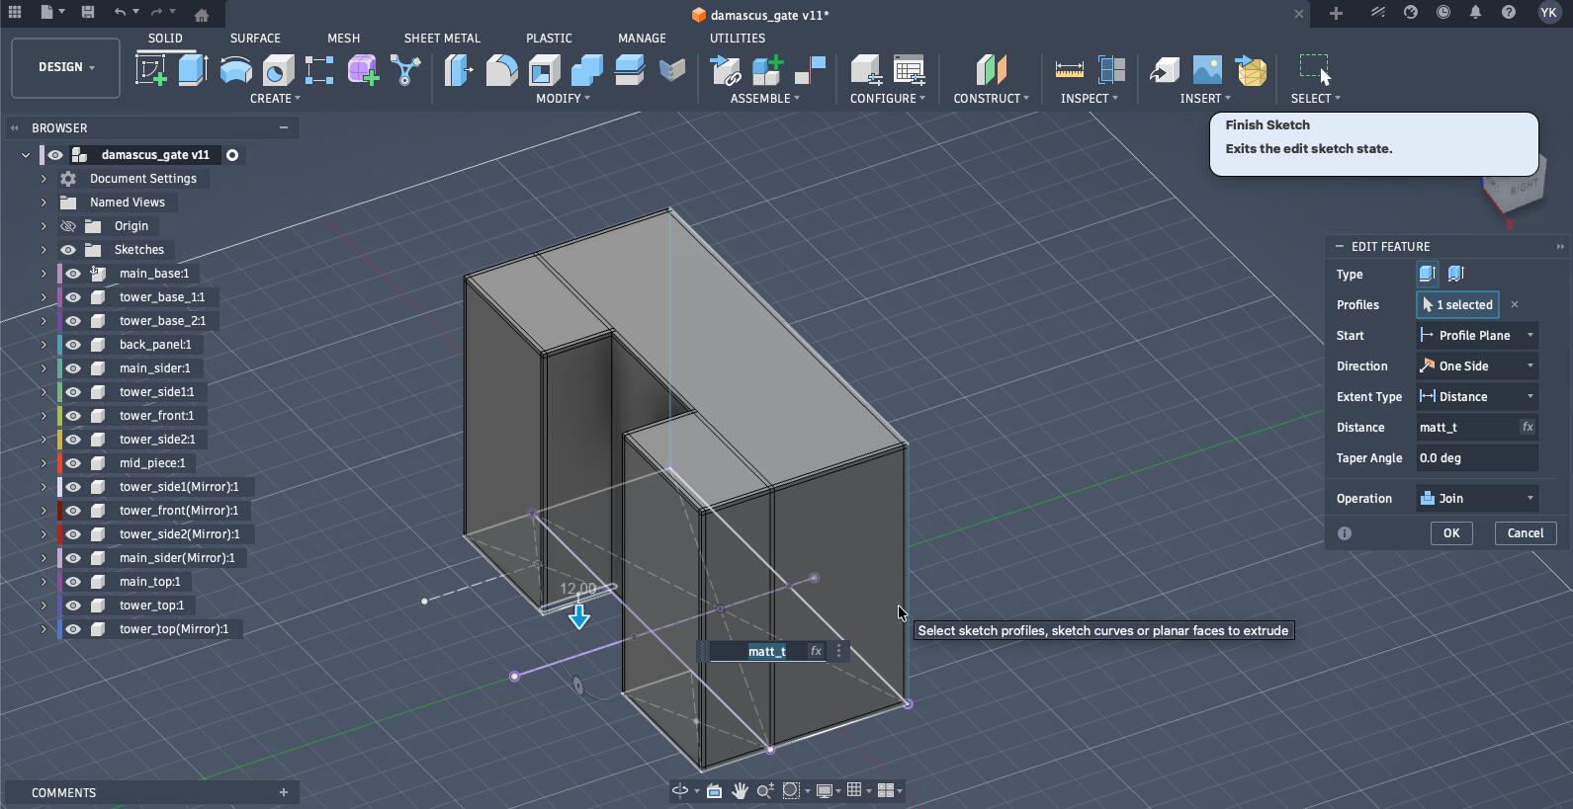Open the Operation Join dropdown
This screenshot has height=809, width=1573.
point(1476,499)
